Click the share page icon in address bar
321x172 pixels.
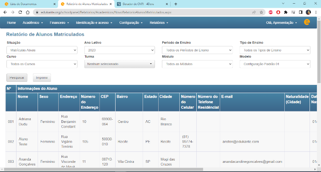pyautogui.click(x=254, y=12)
